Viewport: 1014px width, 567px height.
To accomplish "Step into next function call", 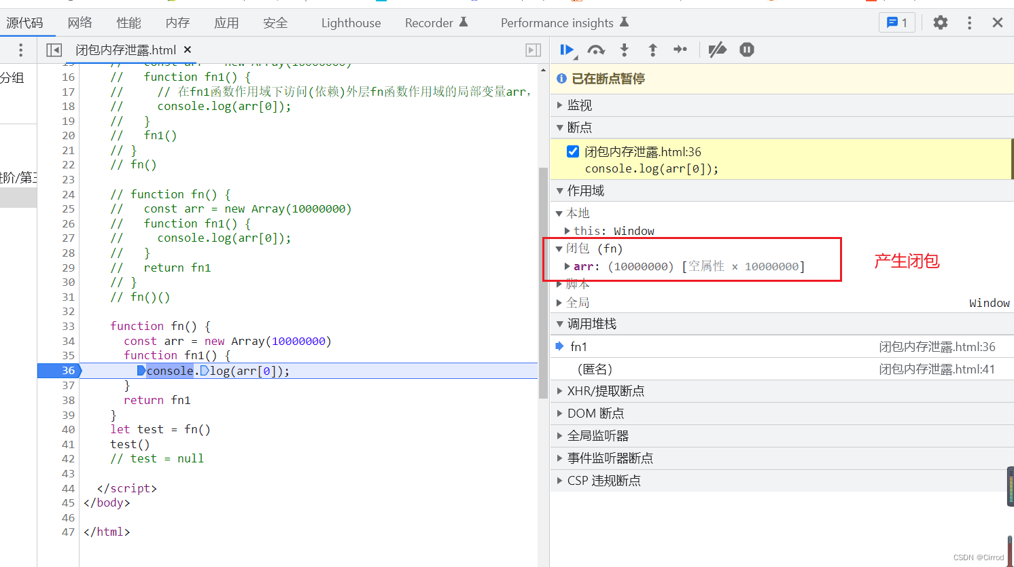I will (625, 50).
